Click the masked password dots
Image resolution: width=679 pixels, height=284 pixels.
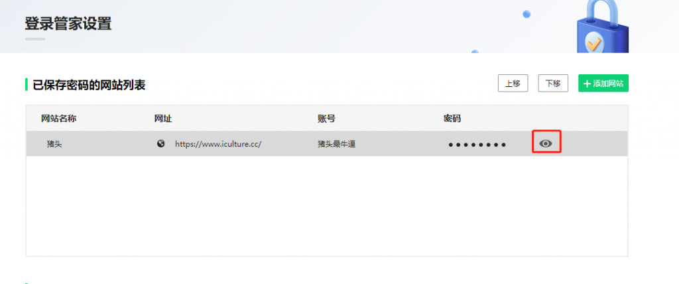(x=477, y=145)
